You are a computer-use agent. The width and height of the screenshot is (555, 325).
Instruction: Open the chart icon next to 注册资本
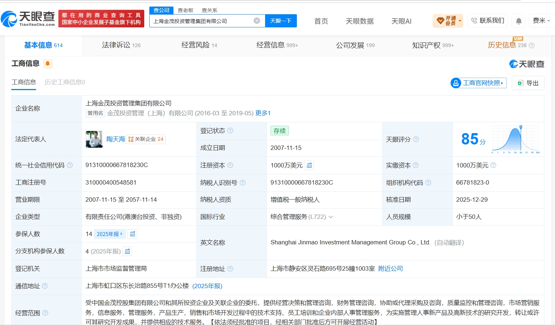[309, 165]
